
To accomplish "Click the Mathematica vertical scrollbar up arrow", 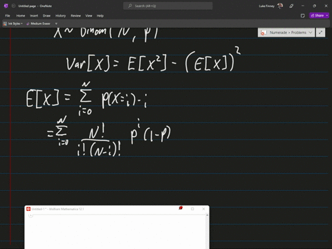I will click(207, 215).
